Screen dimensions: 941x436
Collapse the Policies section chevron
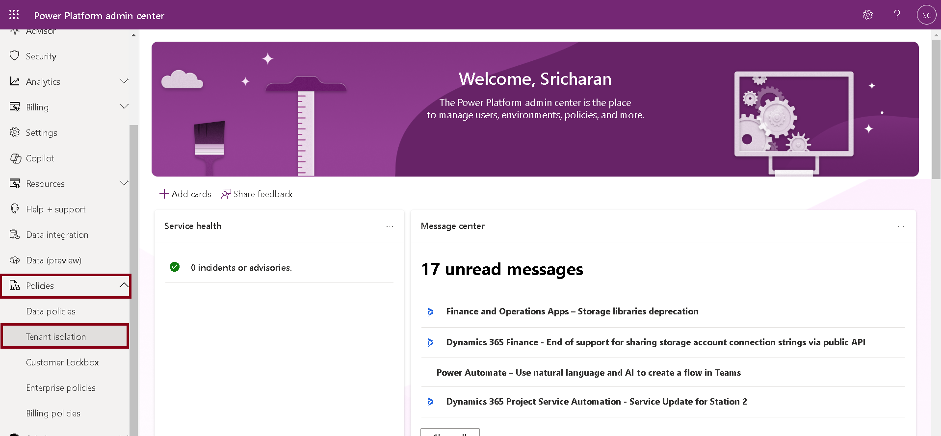coord(124,285)
